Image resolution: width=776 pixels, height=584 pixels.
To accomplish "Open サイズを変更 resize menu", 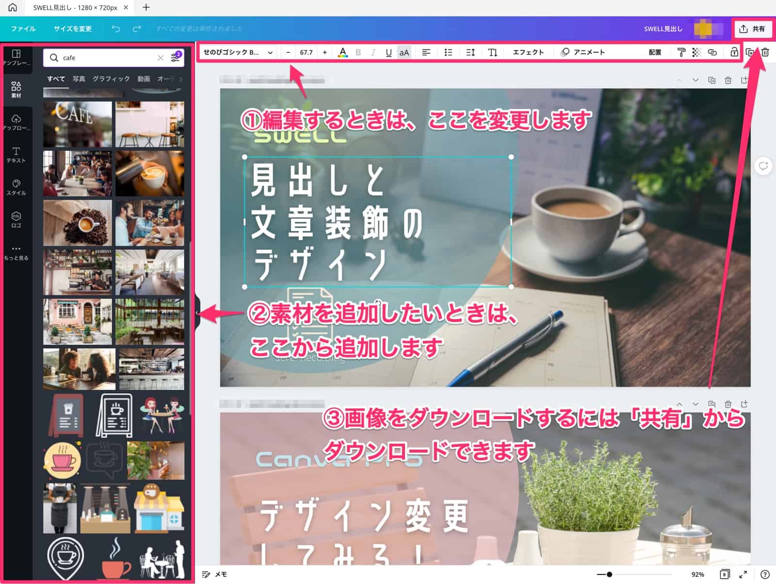I will (73, 29).
